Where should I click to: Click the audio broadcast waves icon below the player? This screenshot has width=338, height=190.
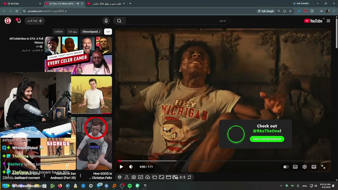pos(182,177)
